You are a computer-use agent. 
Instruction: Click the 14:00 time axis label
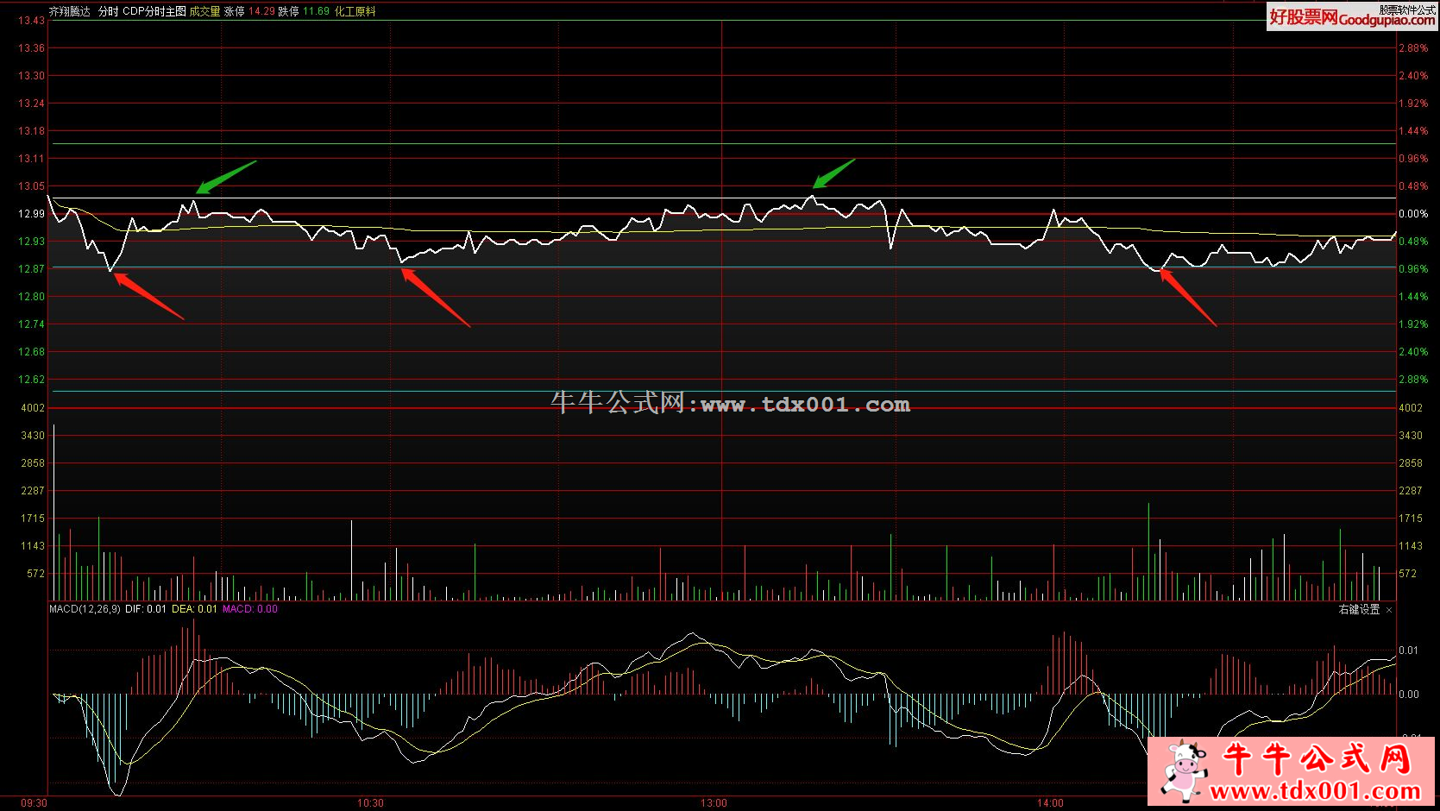[x=1050, y=803]
